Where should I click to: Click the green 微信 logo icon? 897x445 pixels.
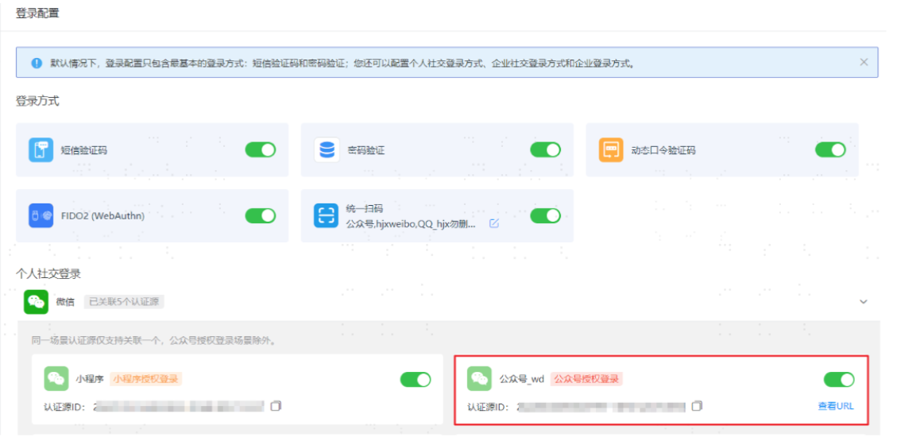pyautogui.click(x=36, y=301)
